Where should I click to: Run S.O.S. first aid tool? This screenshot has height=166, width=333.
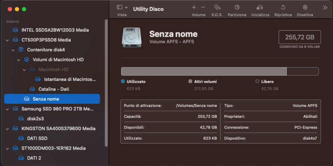(x=217, y=7)
